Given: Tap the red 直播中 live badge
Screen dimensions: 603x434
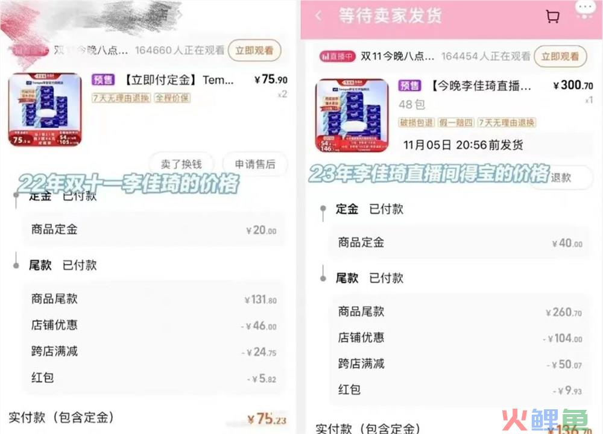Looking at the screenshot, I should pyautogui.click(x=337, y=57).
